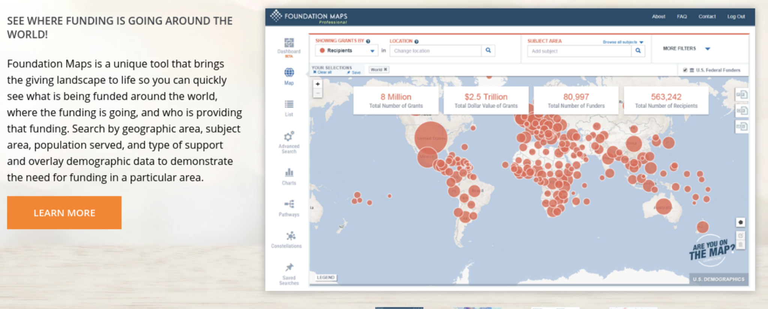Open the Pathways icon
This screenshot has height=309, width=768.
pyautogui.click(x=289, y=204)
